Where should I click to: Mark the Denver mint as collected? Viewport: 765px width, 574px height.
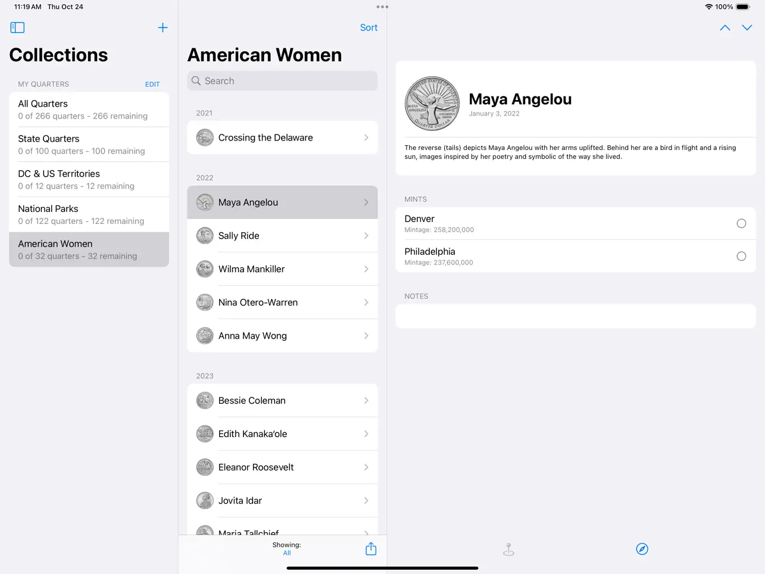(741, 223)
